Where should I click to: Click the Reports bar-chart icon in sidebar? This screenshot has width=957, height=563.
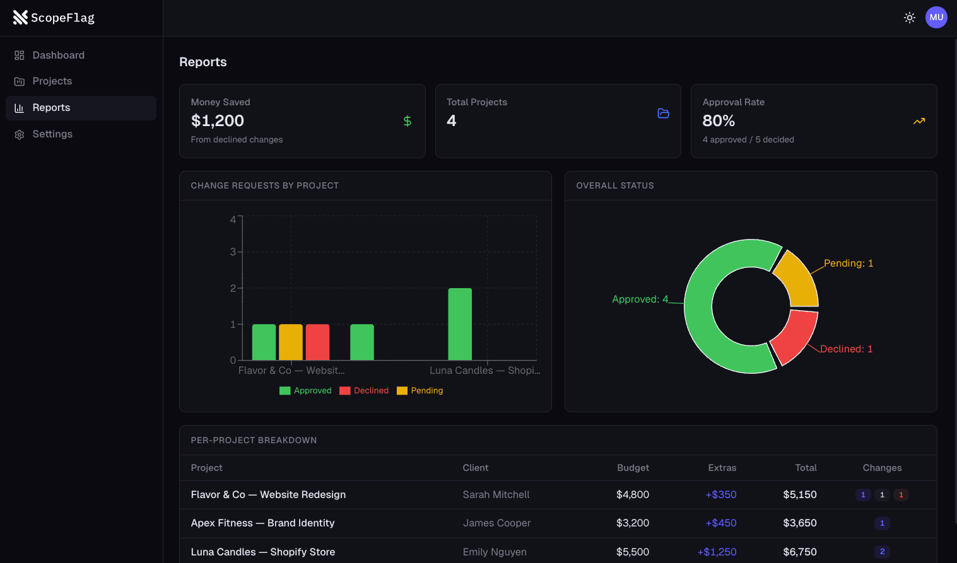19,108
